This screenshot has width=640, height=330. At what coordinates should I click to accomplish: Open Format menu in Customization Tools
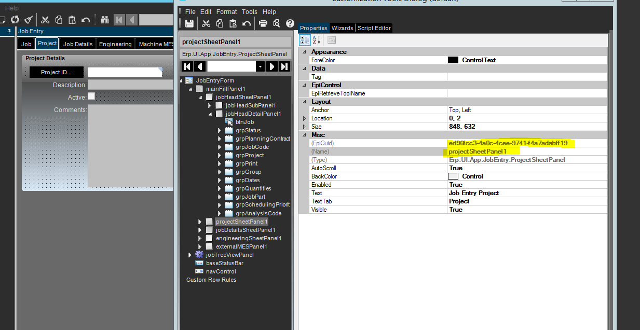227,11
